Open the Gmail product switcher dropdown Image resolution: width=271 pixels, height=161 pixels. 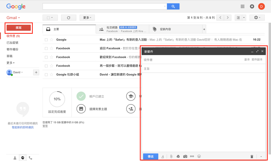13,18
